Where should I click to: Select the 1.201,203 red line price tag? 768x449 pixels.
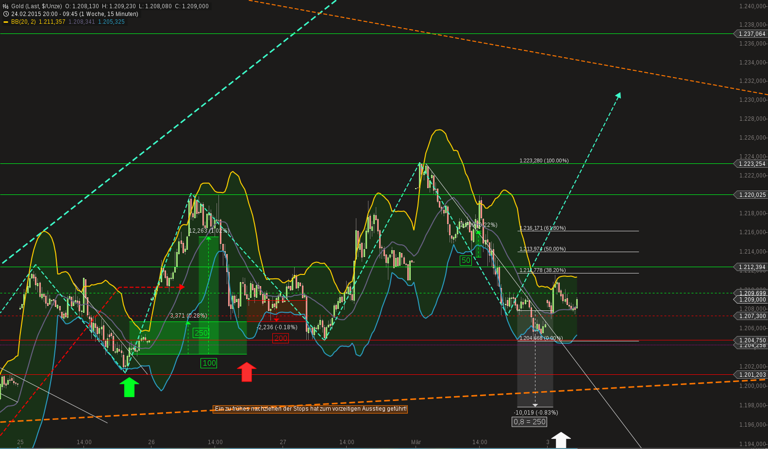coord(751,375)
